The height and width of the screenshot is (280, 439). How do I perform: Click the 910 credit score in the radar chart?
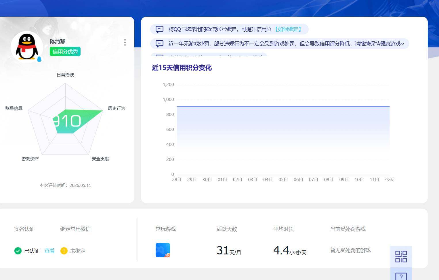[67, 121]
